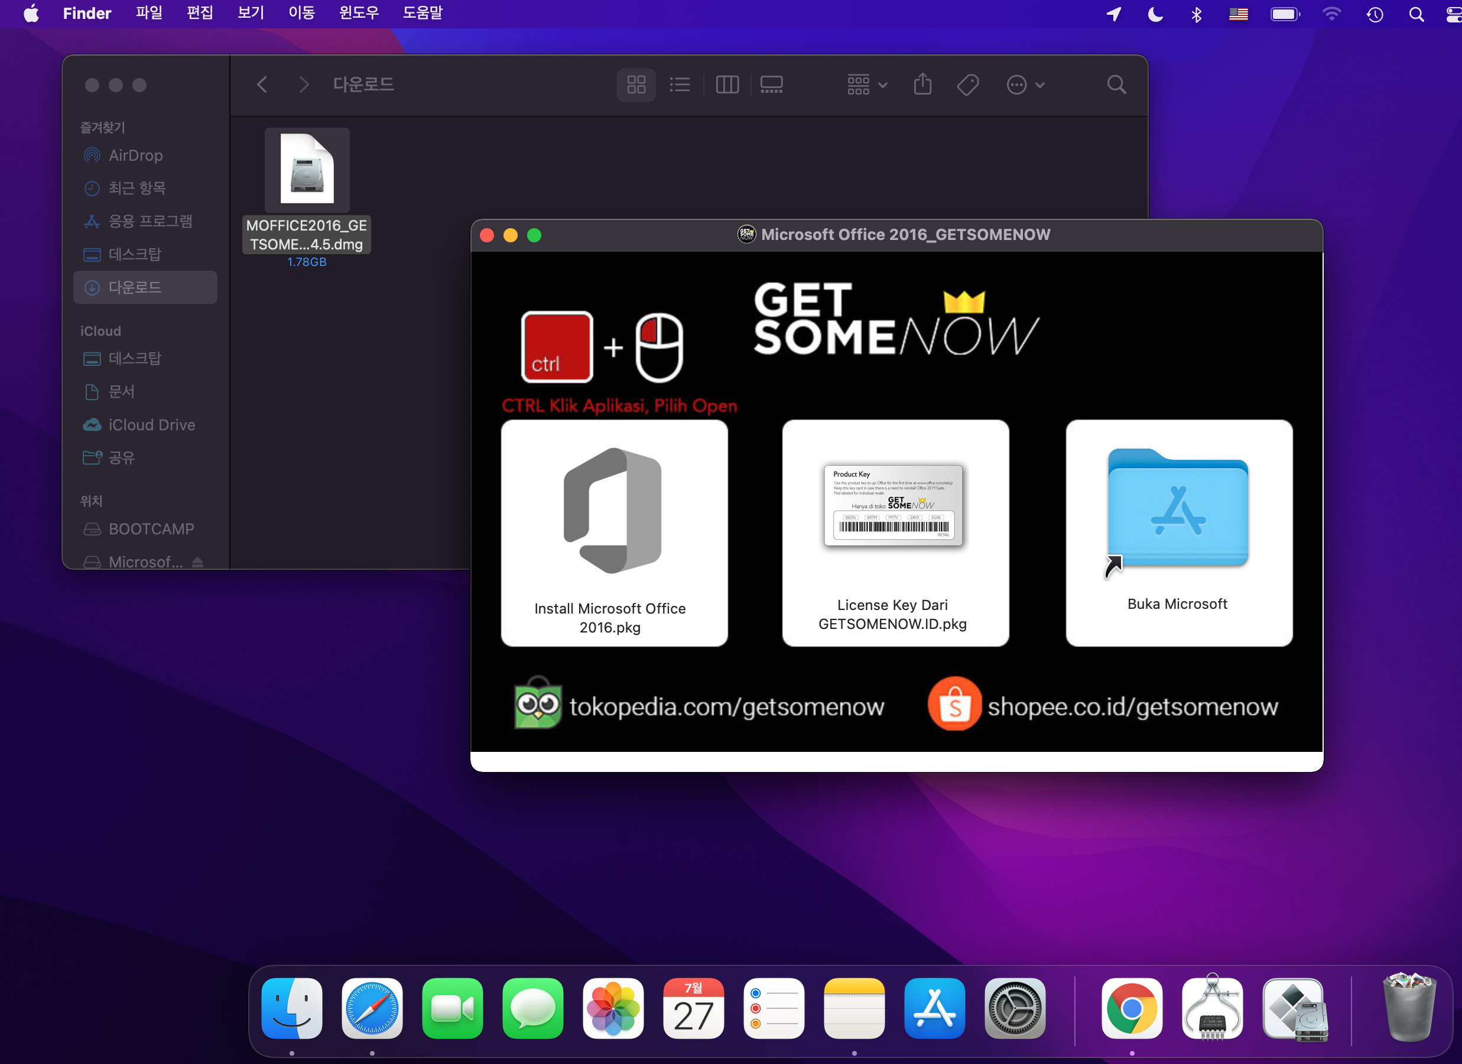The image size is (1462, 1064).
Task: Select 데스크탑 under iCloud in sidebar
Action: 145,359
